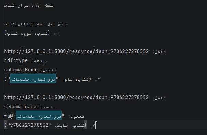Click 'مفعول' label beside schema:Book
The image size is (207, 135).
point(49,70)
